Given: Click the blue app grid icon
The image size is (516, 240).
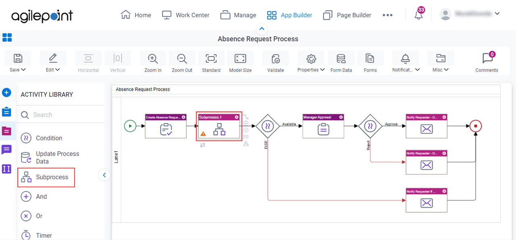Looking at the screenshot, I should (x=7, y=37).
